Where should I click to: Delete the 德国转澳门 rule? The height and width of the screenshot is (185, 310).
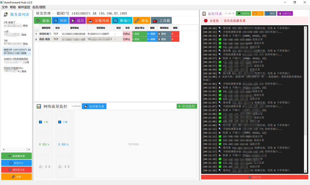pos(175,34)
